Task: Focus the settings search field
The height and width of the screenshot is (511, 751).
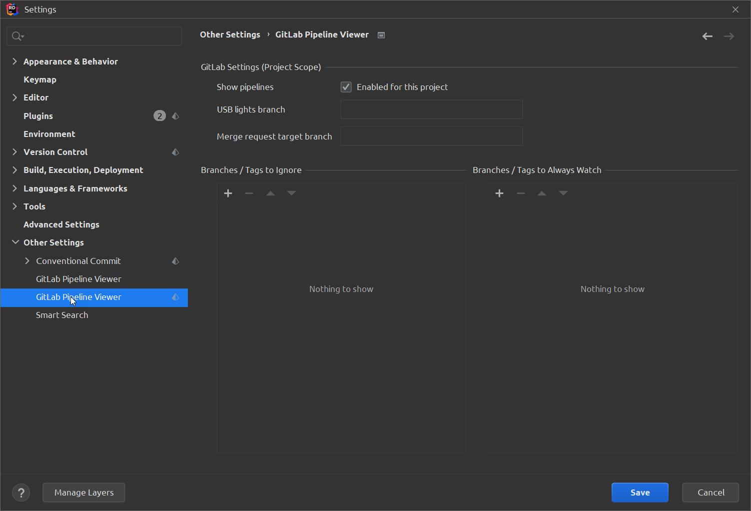Action: coord(94,36)
